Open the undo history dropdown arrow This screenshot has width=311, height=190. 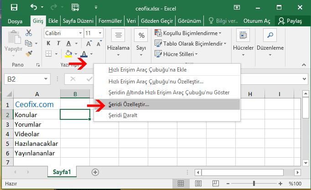click(42, 7)
